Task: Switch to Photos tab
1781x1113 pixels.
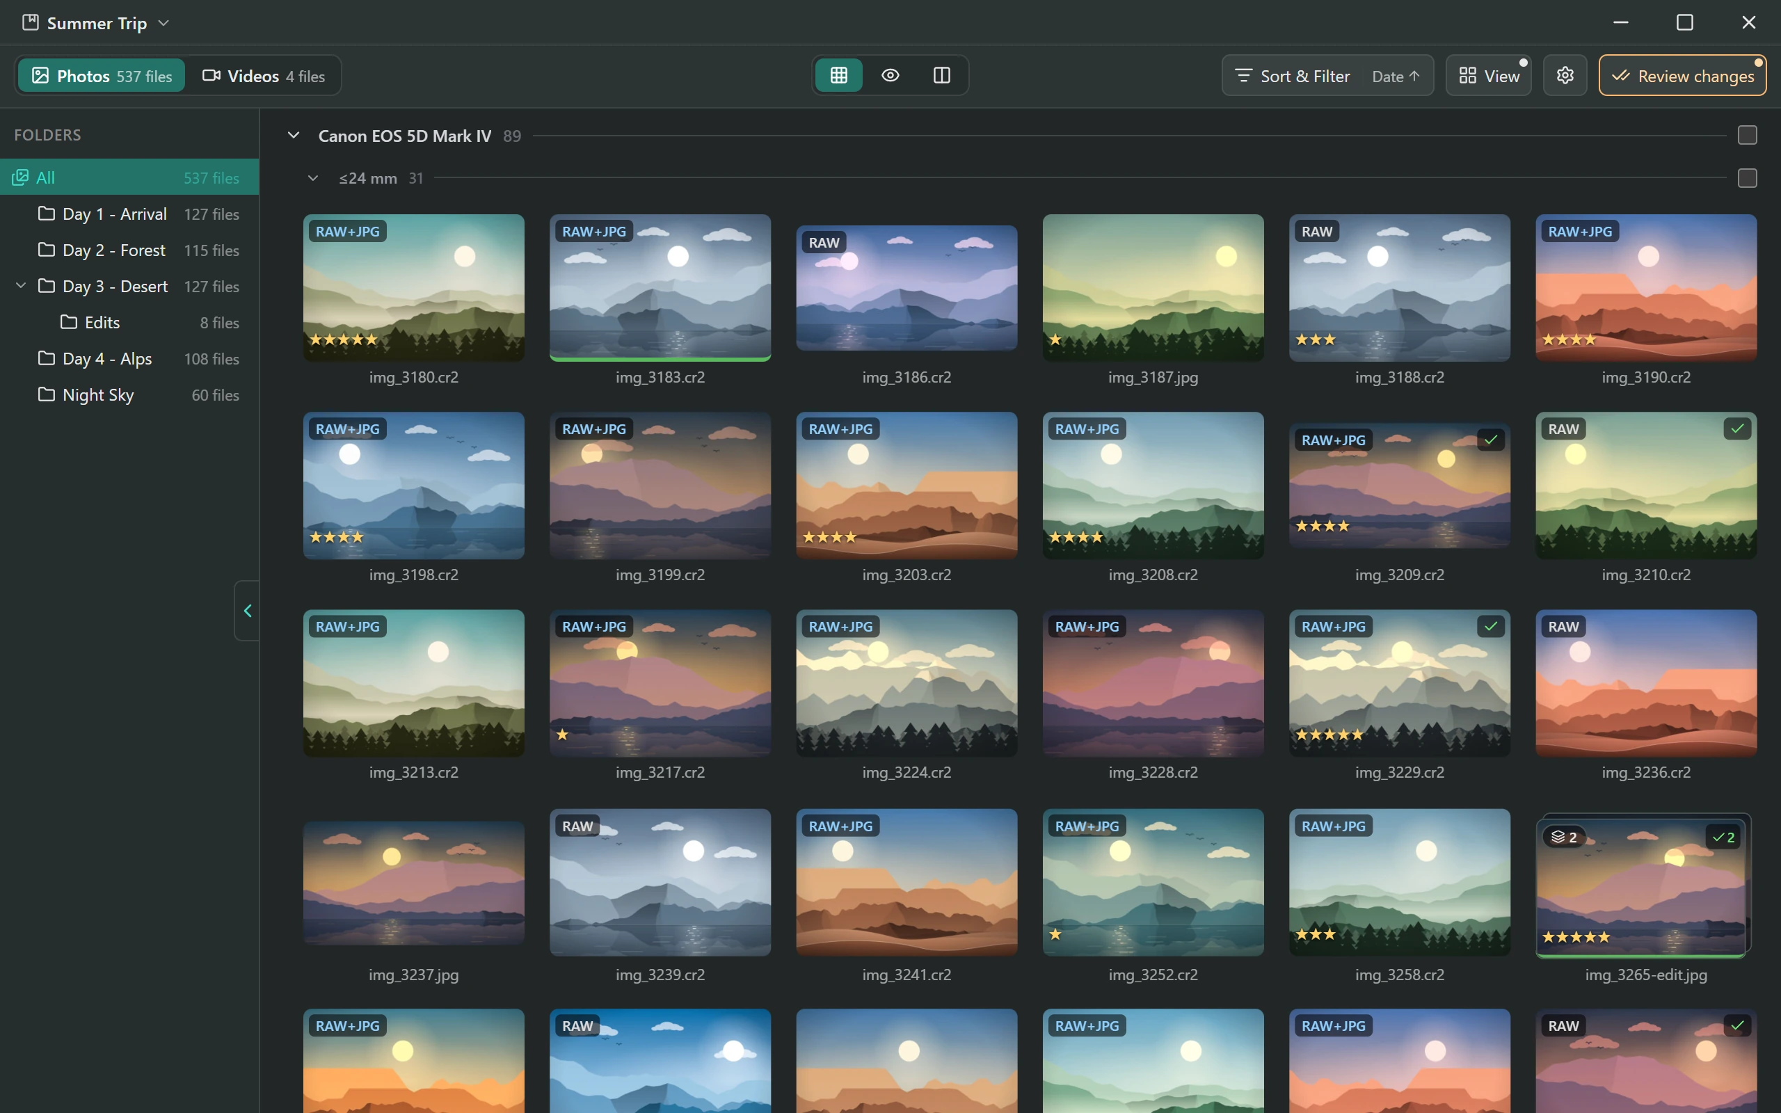Action: [x=102, y=76]
